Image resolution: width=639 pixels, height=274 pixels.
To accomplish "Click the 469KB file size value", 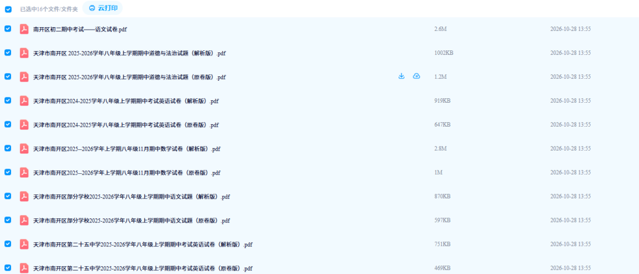I will 442,268.
